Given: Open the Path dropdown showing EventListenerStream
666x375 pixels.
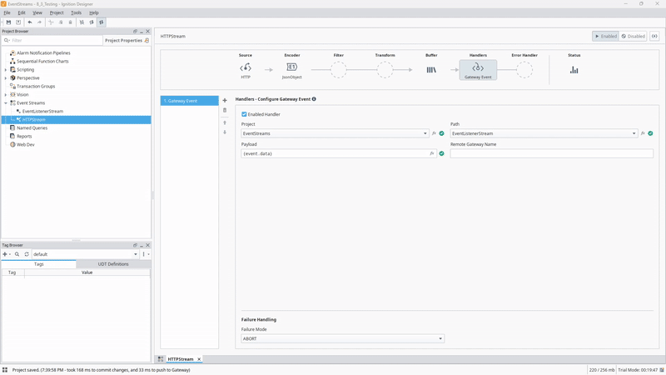Looking at the screenshot, I should click(544, 133).
